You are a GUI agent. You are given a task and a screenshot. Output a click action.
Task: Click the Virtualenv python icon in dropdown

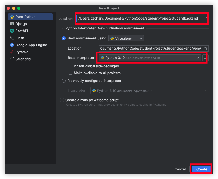pos(112,39)
